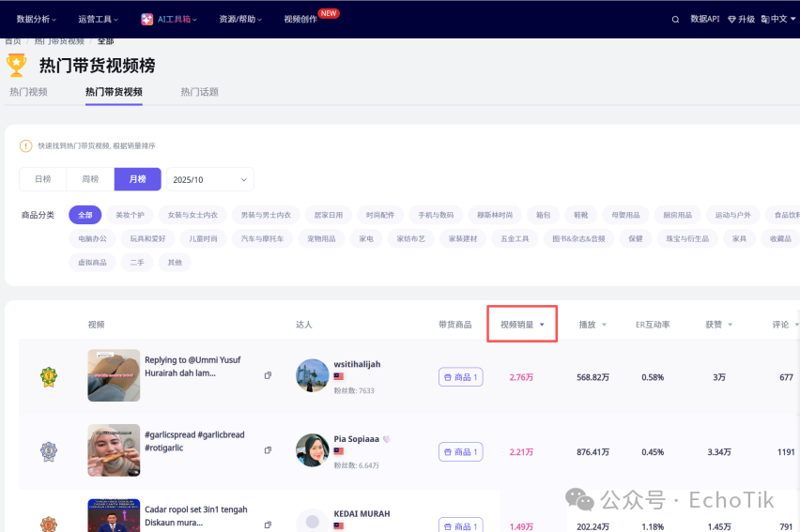Viewport: 800px width, 532px height.
Task: Click Pia Sopiaaa's profile avatar
Action: coord(312,450)
